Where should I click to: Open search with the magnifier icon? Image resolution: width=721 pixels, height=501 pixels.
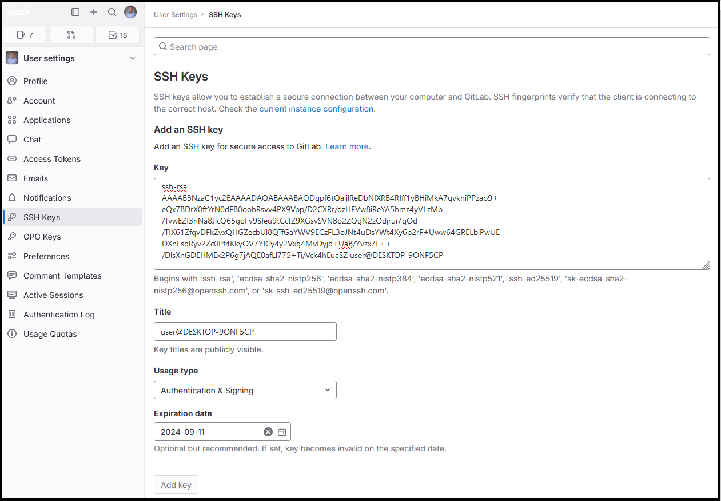coord(112,12)
